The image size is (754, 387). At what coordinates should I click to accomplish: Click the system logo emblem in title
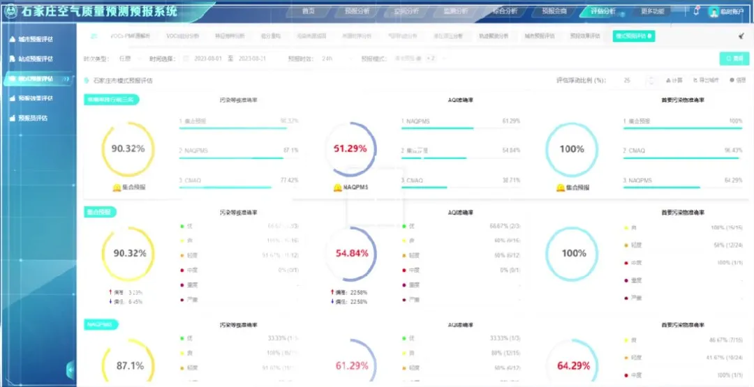coord(12,11)
